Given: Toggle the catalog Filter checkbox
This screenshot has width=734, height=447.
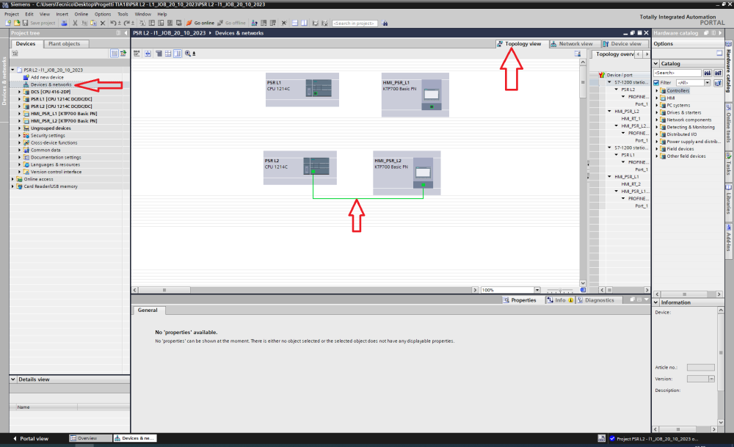Looking at the screenshot, I should click(x=656, y=83).
